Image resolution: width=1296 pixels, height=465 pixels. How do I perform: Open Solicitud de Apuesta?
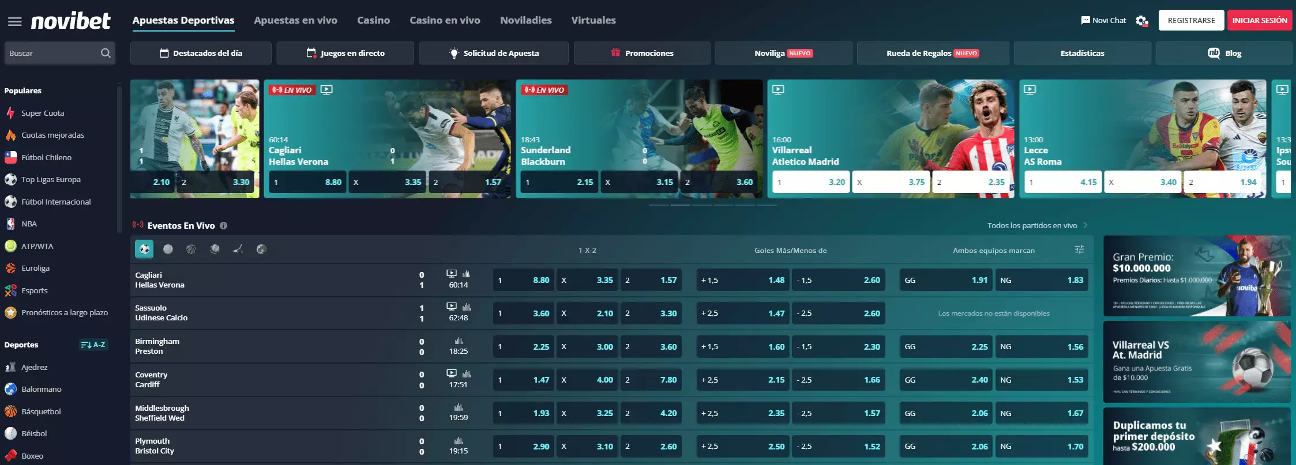[x=494, y=53]
